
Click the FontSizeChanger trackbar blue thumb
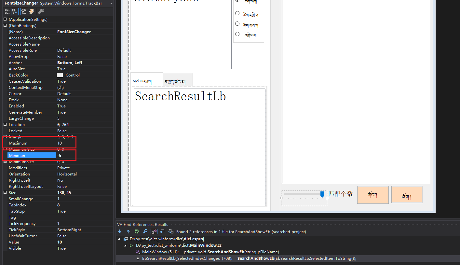point(322,194)
